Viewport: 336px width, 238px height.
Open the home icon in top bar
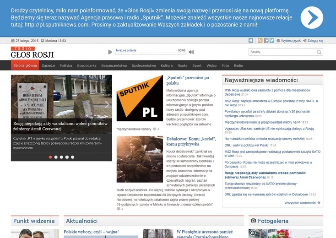[x=251, y=40]
